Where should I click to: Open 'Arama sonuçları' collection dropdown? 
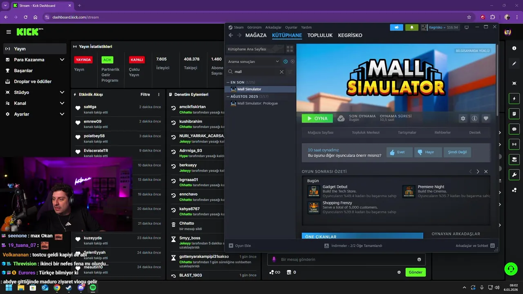click(x=253, y=62)
